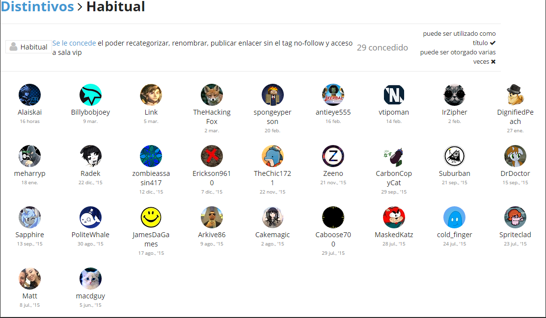Open Alaiskai's avatar
Screen dimensions: 546x318
29,95
